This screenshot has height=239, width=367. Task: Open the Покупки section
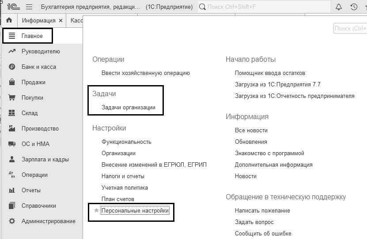tap(32, 97)
